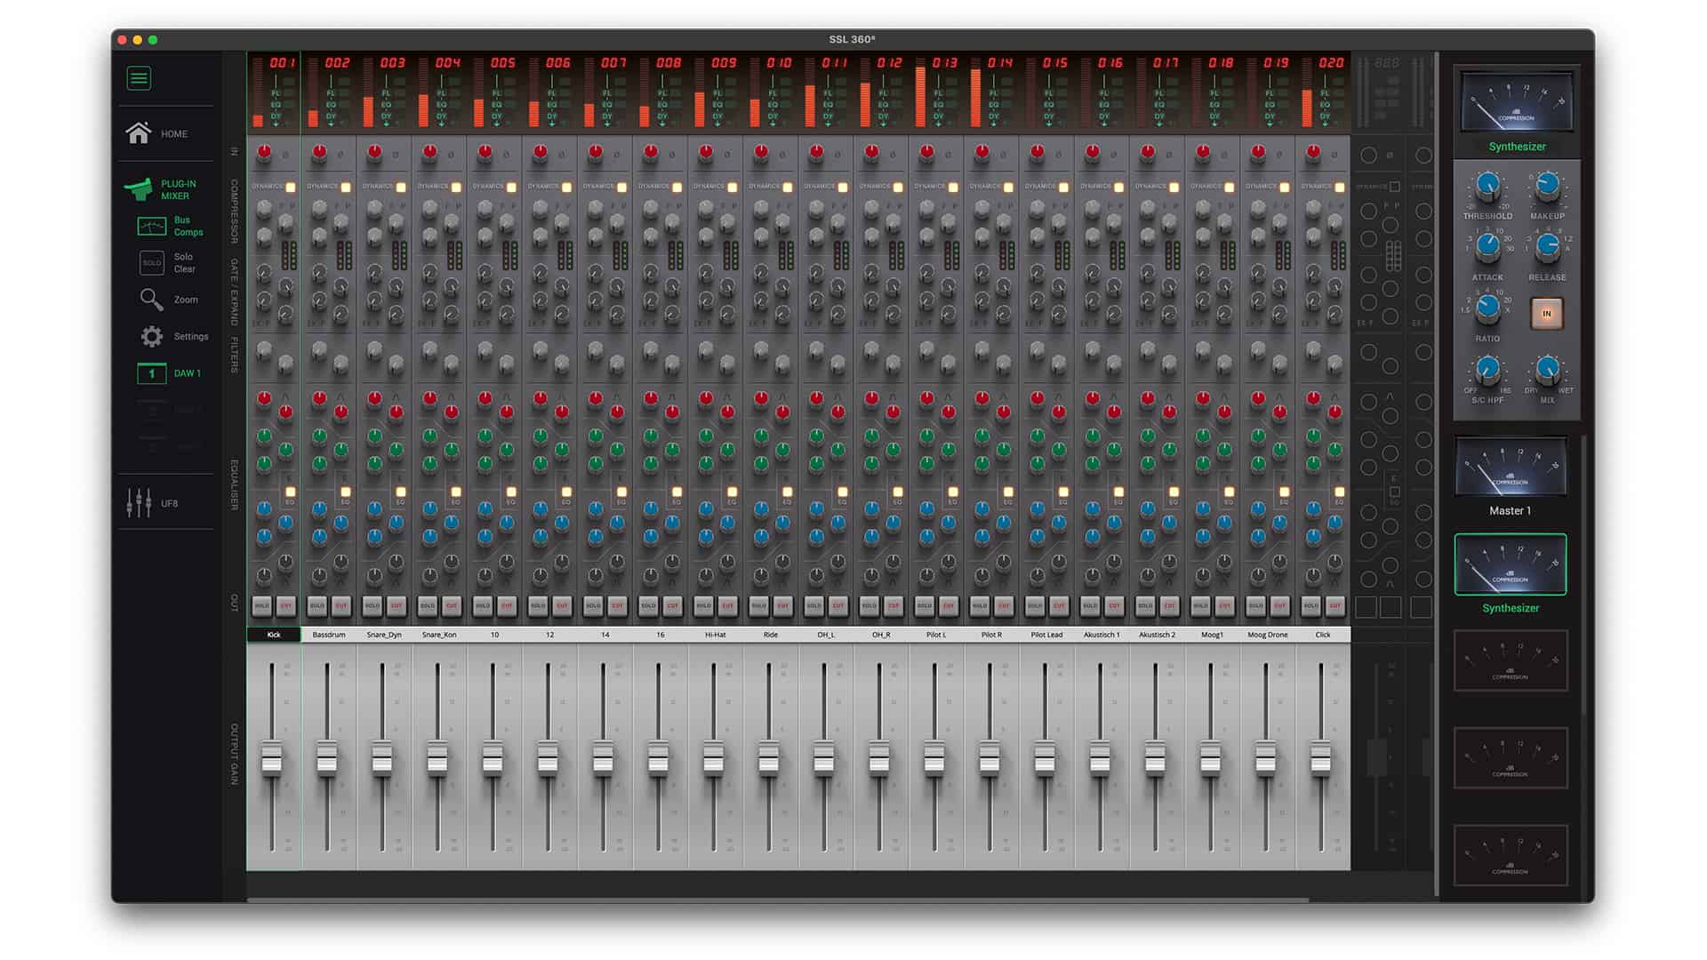Viewport: 1707px width, 960px height.
Task: Click the Kick channel output gain fader
Action: coord(271,760)
